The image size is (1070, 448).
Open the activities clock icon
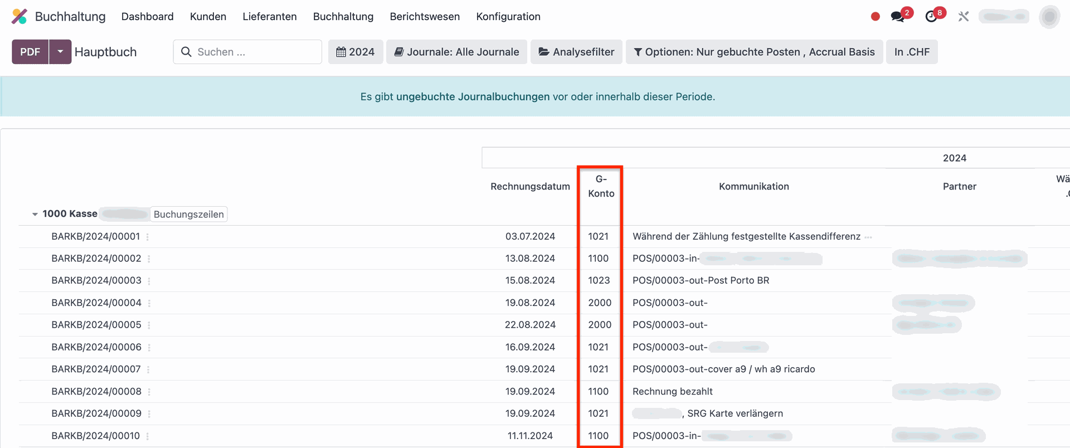(x=931, y=17)
